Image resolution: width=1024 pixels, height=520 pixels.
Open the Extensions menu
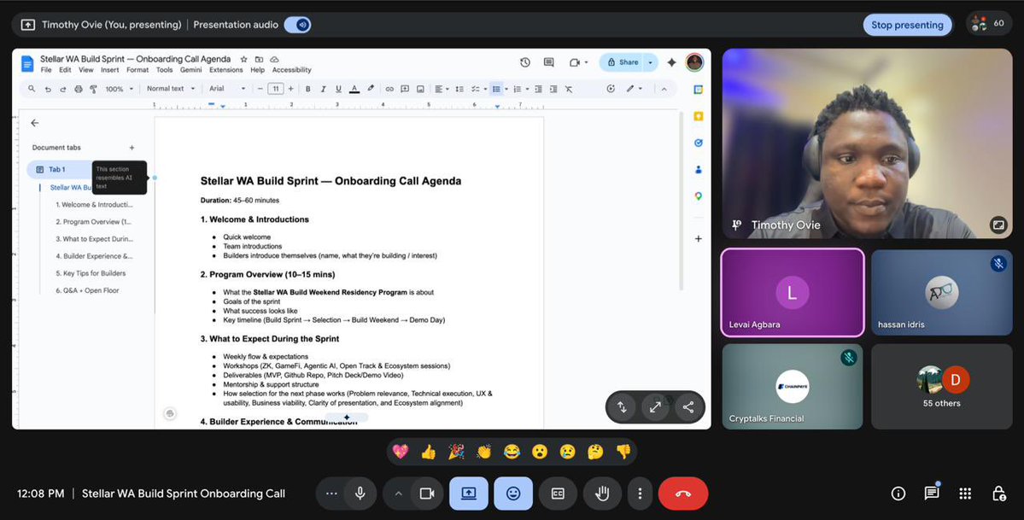[226, 70]
